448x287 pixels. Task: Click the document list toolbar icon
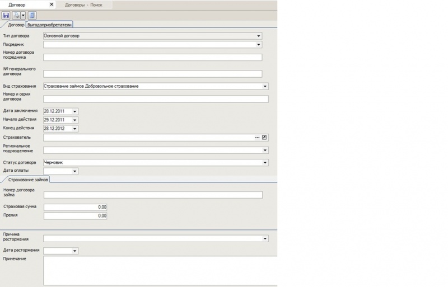32,15
